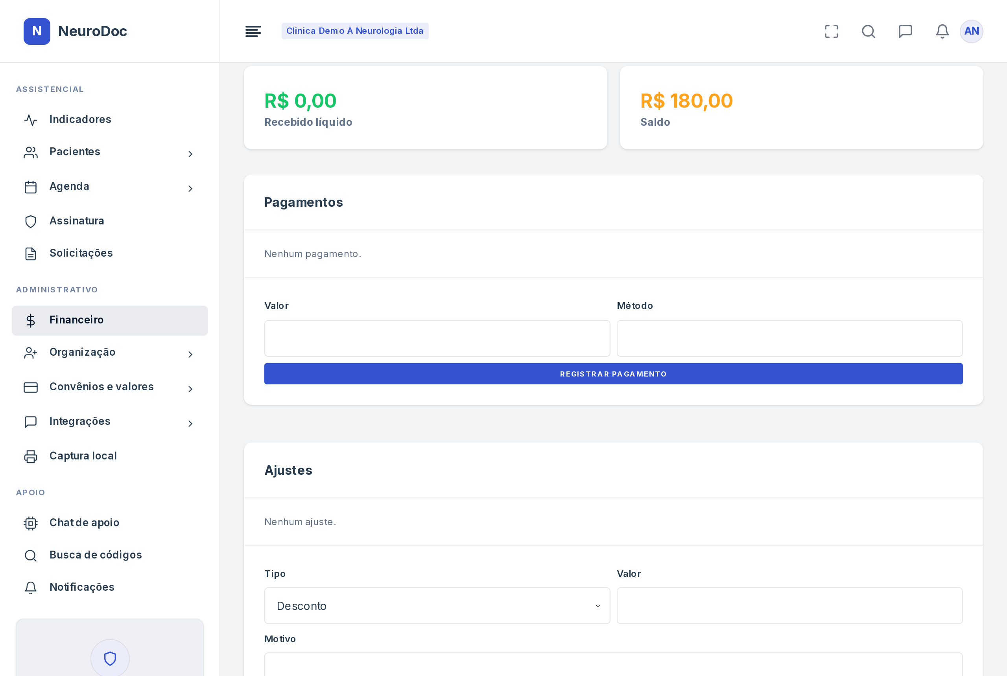
Task: Expand the Convênios e valores chevron
Action: tap(190, 389)
